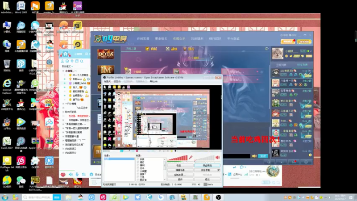
Task: Open equalizer icon in voice chat bottom bar
Action: coord(84,174)
